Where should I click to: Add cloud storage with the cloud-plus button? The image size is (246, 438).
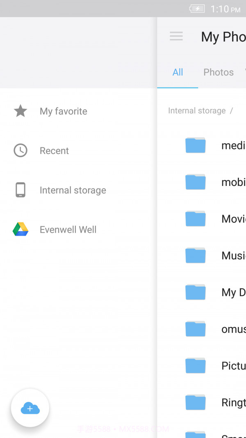click(x=30, y=408)
